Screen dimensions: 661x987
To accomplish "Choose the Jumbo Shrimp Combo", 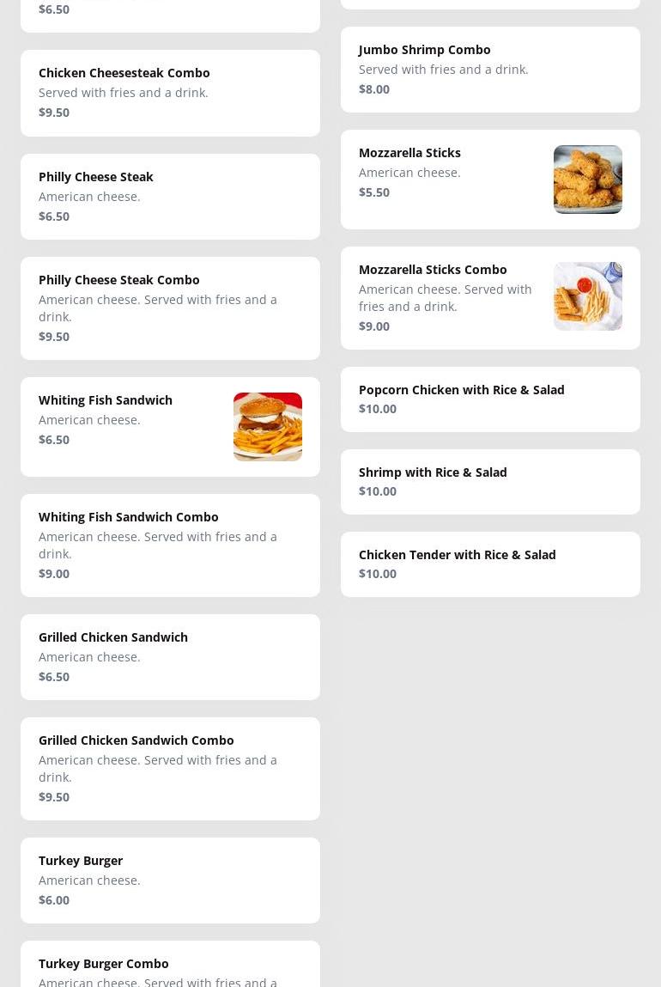I will point(425,50).
